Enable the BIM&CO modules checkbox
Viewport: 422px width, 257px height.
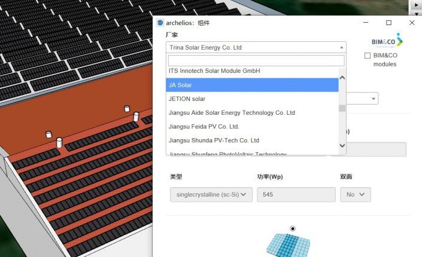(368, 56)
